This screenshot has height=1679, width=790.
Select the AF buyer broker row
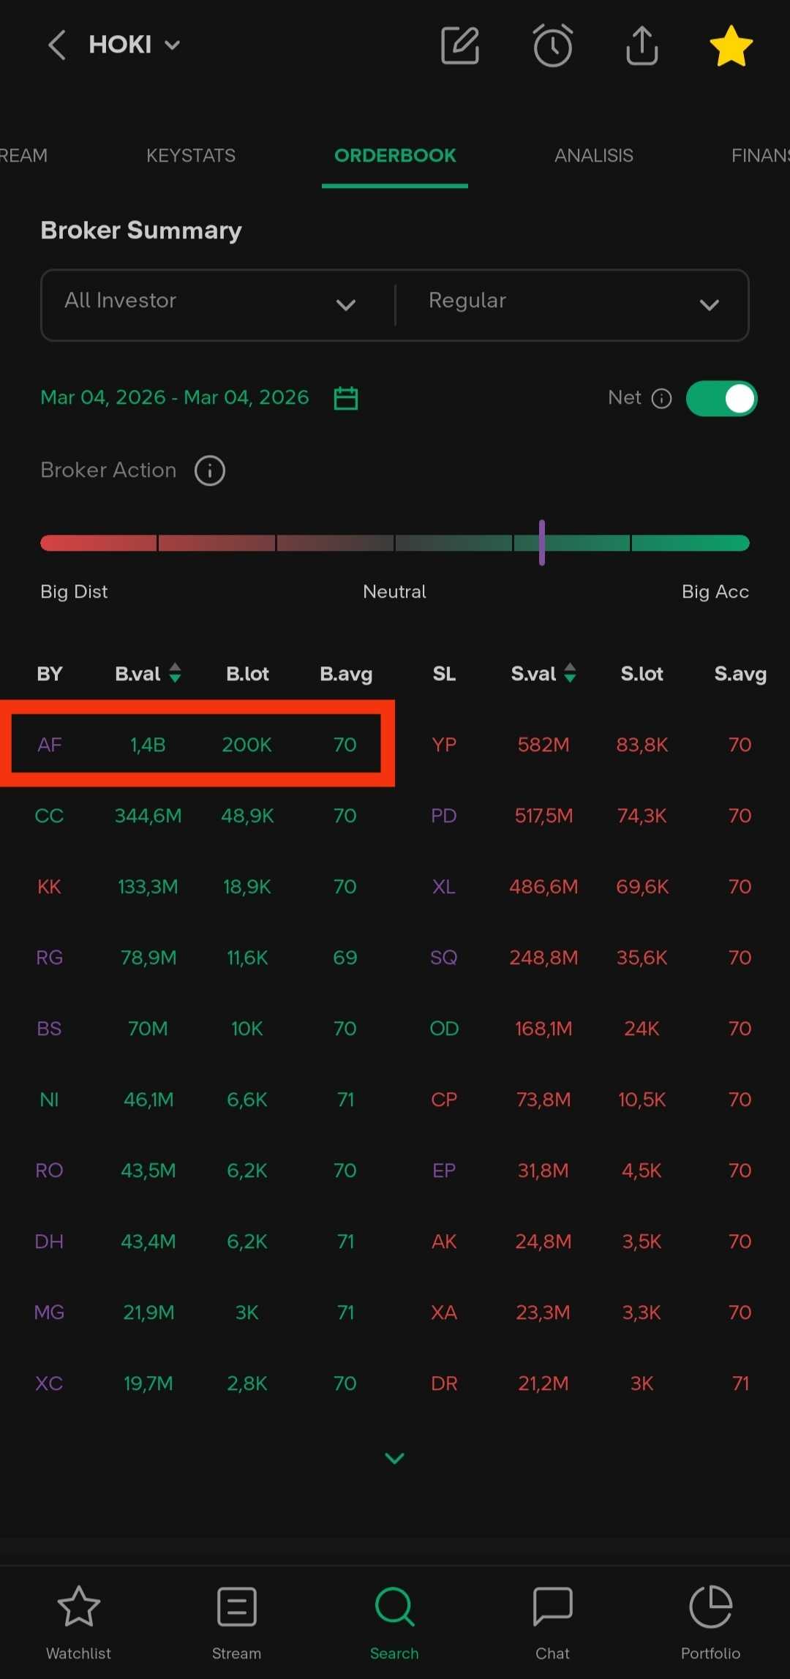point(196,745)
